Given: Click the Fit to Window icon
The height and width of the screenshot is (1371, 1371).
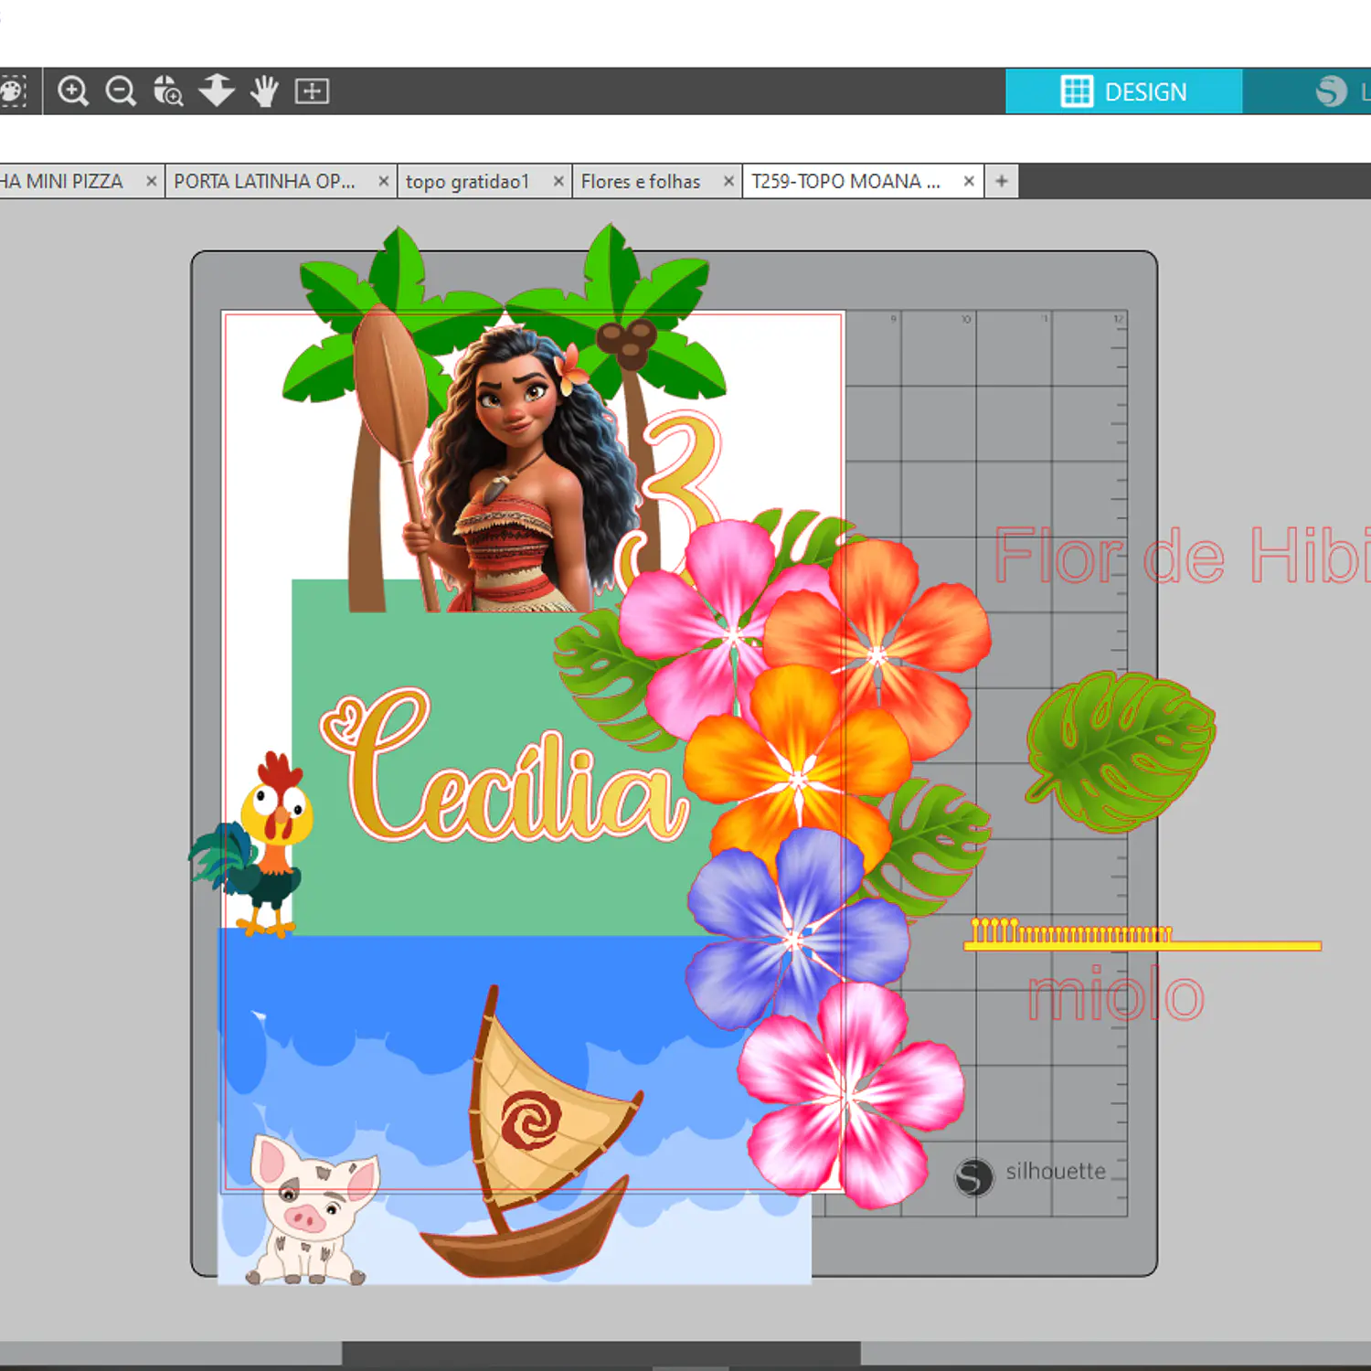Looking at the screenshot, I should click(312, 91).
